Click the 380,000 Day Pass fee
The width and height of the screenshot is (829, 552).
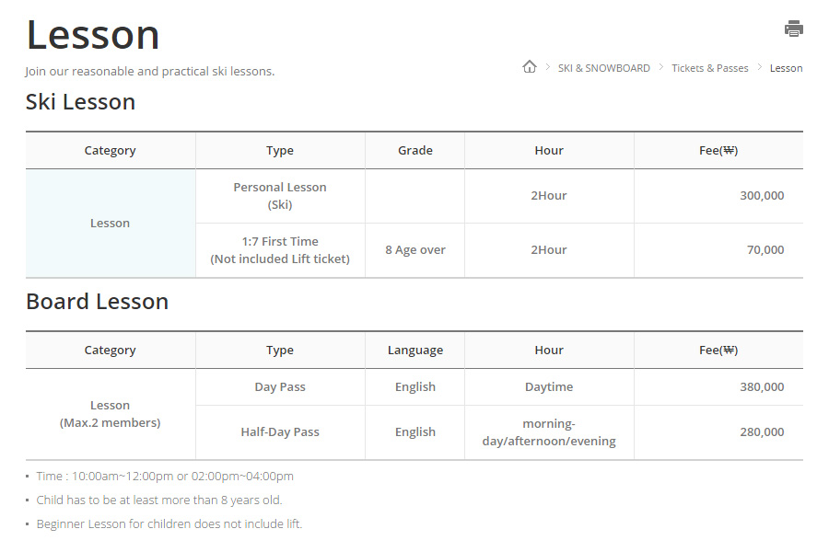761,387
